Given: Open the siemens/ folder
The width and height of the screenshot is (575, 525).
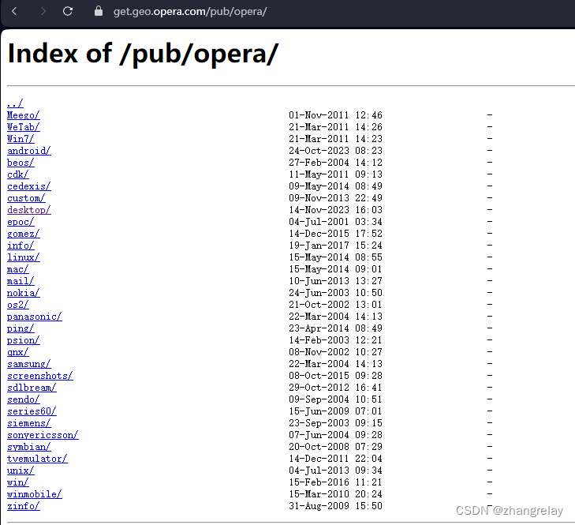Looking at the screenshot, I should (29, 423).
